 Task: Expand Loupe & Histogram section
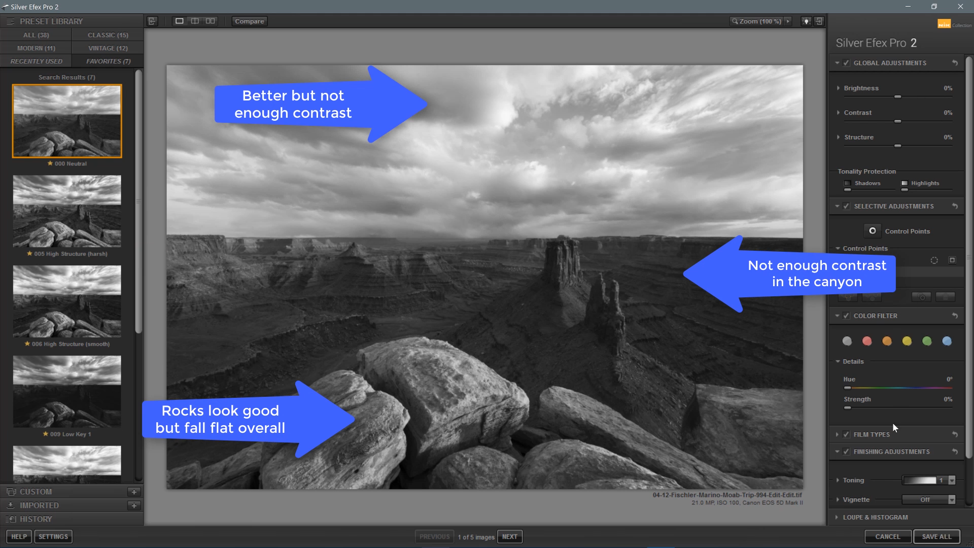837,517
